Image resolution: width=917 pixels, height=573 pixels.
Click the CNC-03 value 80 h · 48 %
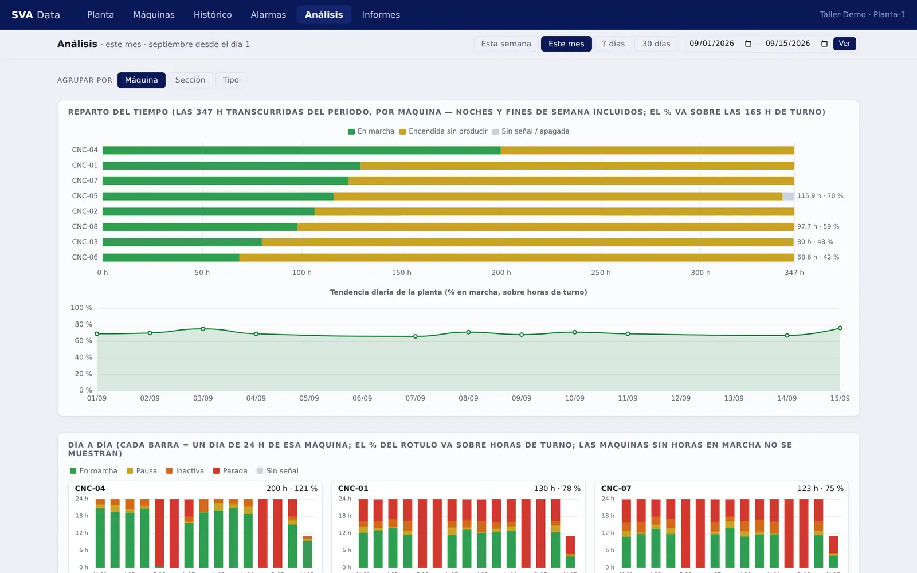point(815,242)
